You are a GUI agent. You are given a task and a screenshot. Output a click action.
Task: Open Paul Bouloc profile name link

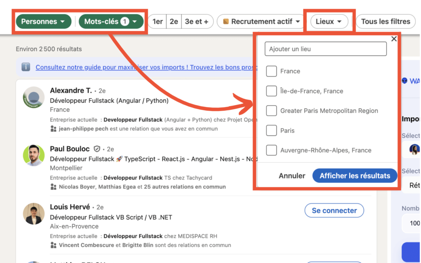(70, 149)
